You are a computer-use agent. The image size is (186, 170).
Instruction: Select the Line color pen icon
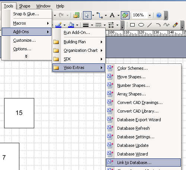point(58,25)
